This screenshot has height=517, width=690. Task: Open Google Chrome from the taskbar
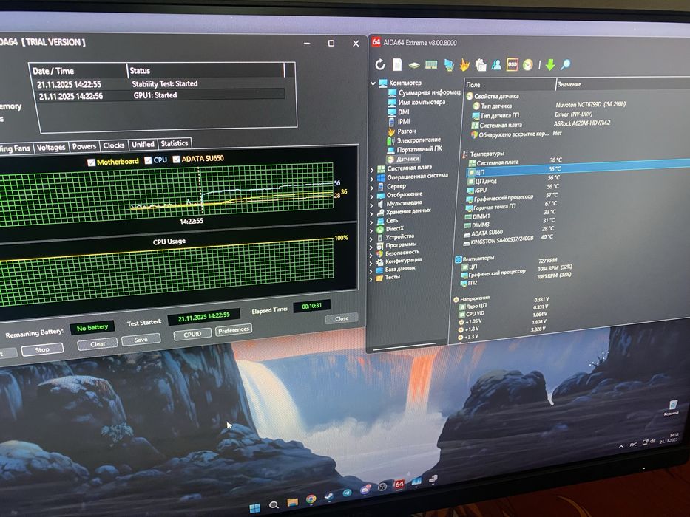coord(311,500)
